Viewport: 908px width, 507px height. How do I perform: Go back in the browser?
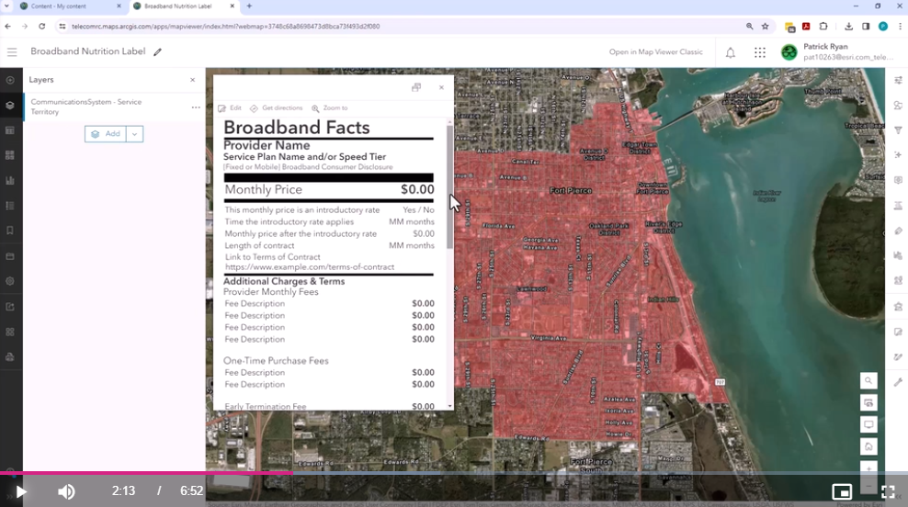(x=7, y=26)
